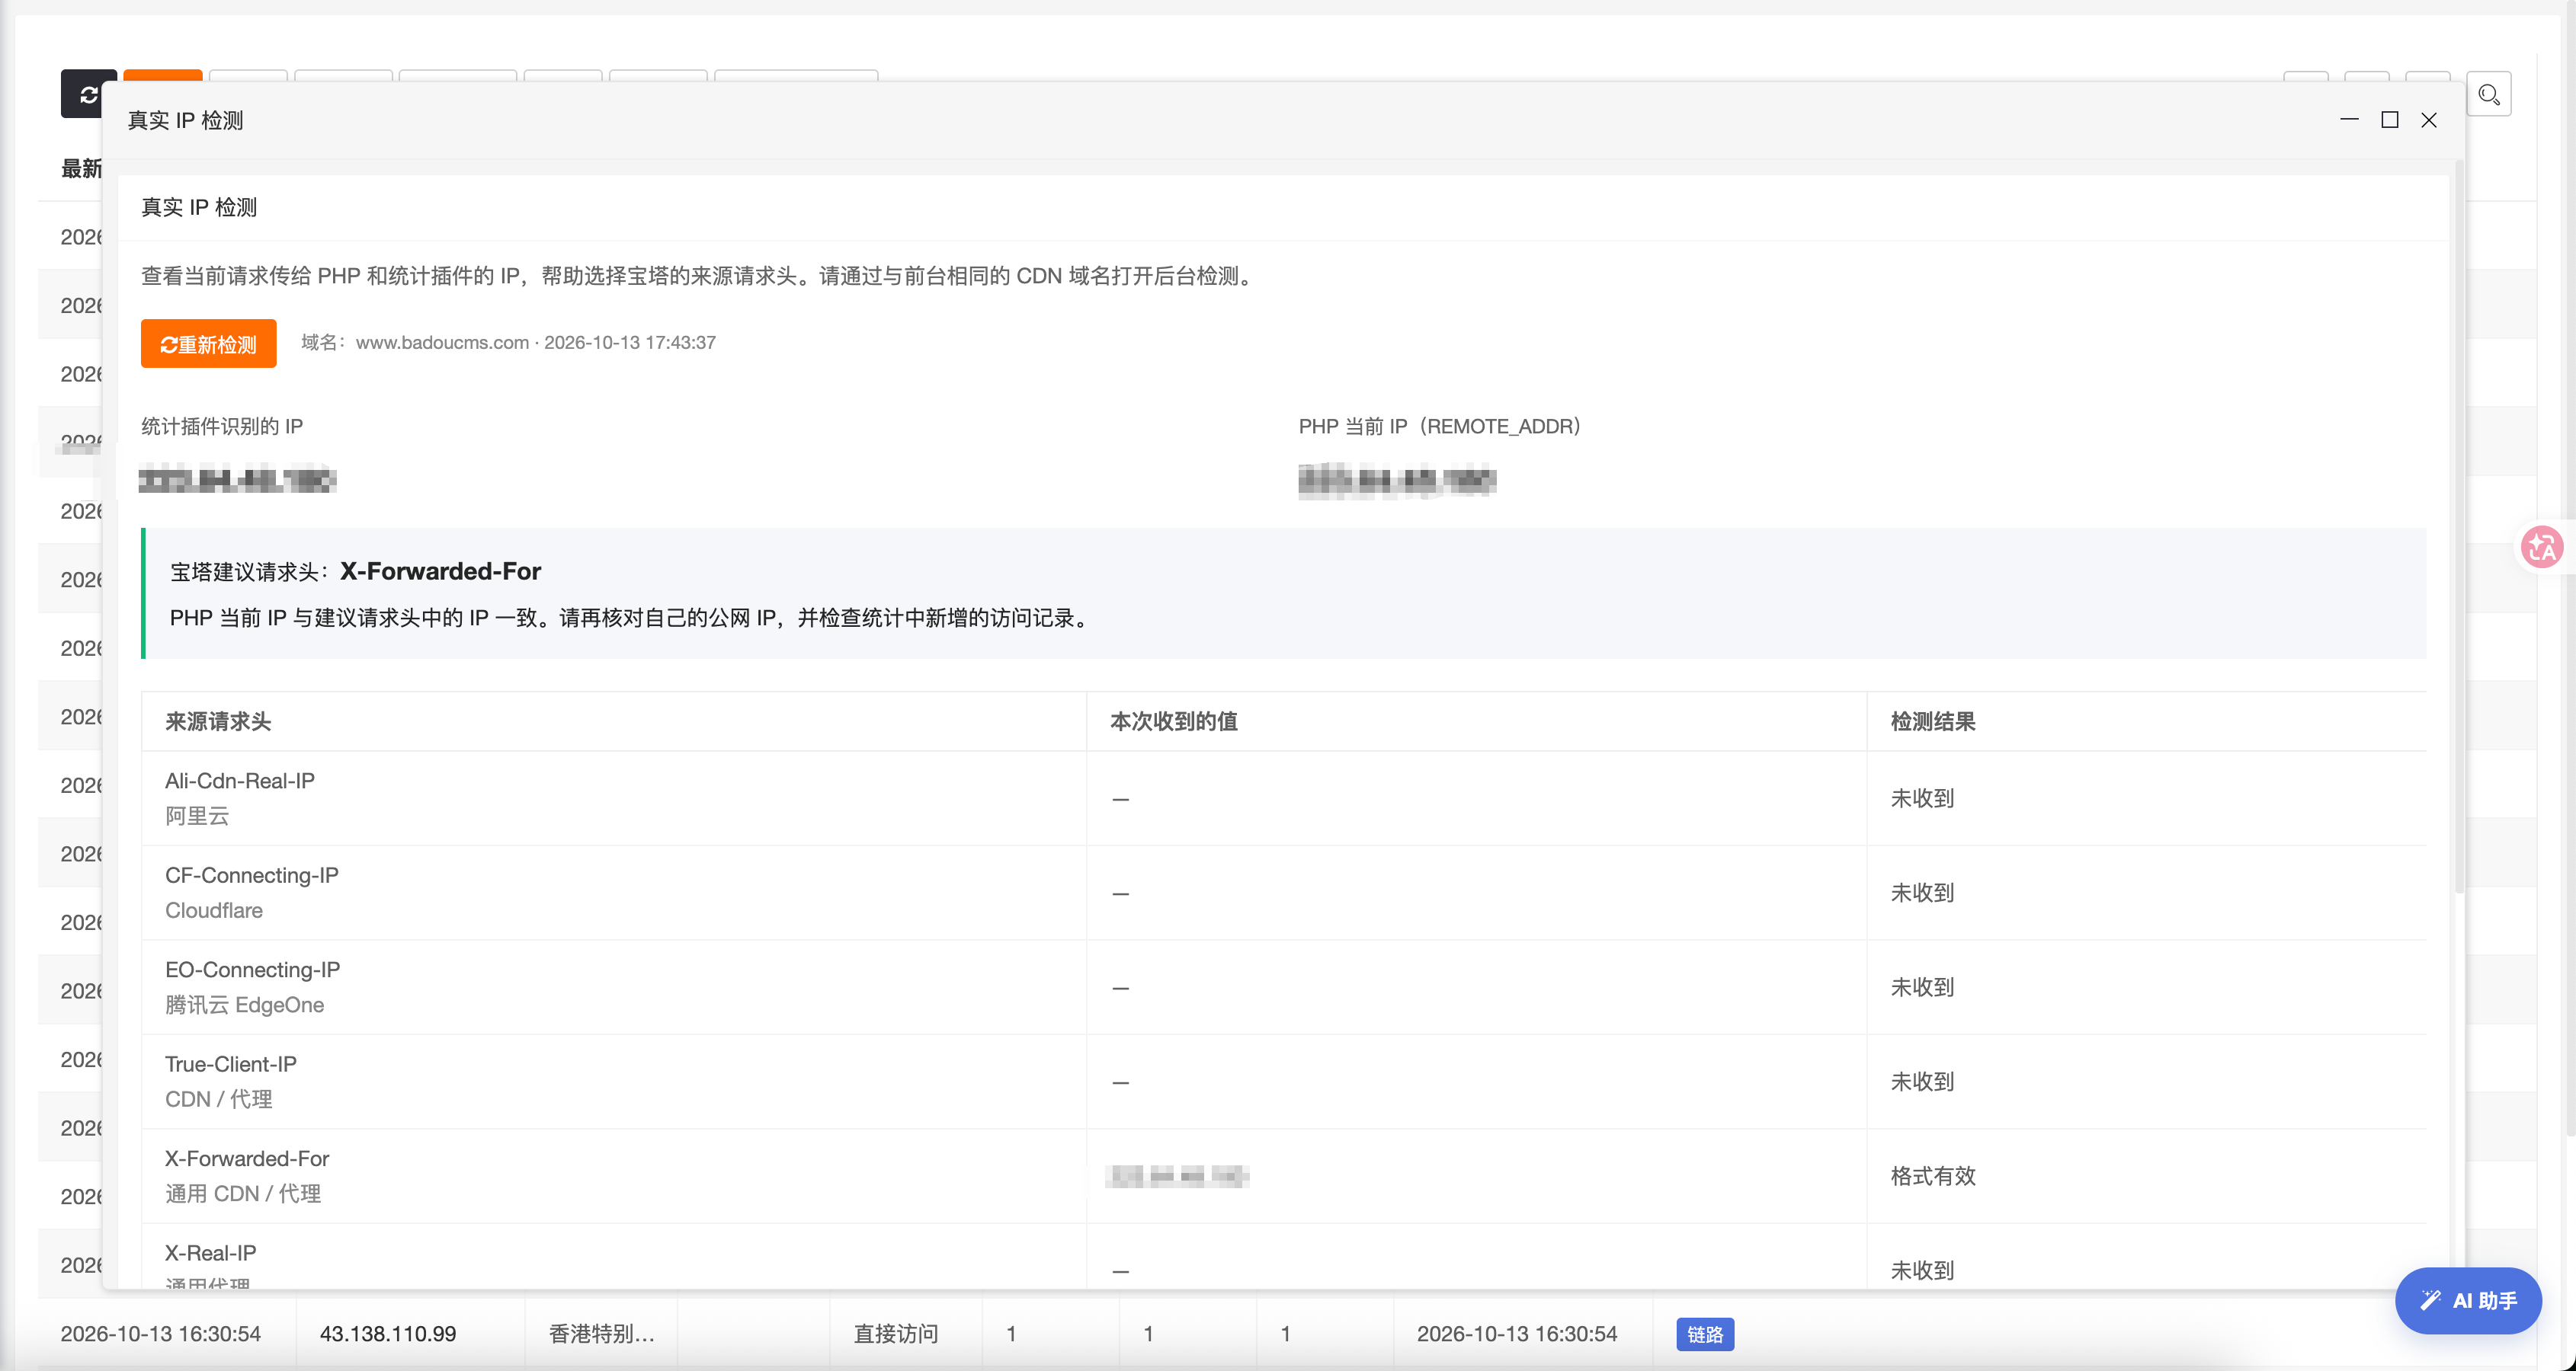Image resolution: width=2576 pixels, height=1371 pixels.
Task: Click 直接访问 in the bottom table row
Action: 896,1334
